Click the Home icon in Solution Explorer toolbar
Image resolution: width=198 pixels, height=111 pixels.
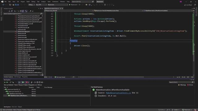pos(9,11)
